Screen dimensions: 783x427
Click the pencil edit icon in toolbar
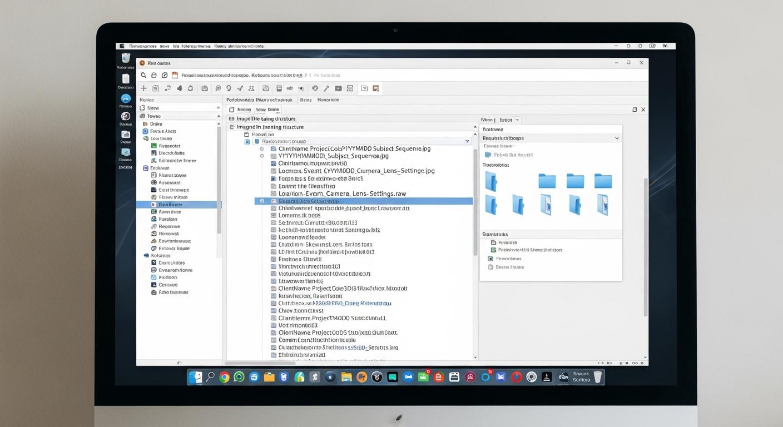click(x=326, y=88)
